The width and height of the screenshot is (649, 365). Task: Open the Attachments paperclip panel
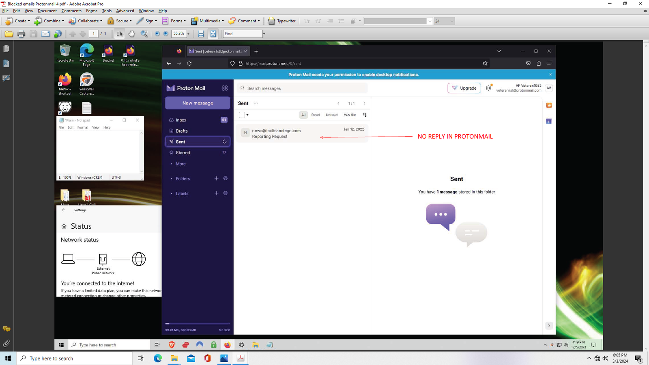pyautogui.click(x=6, y=344)
